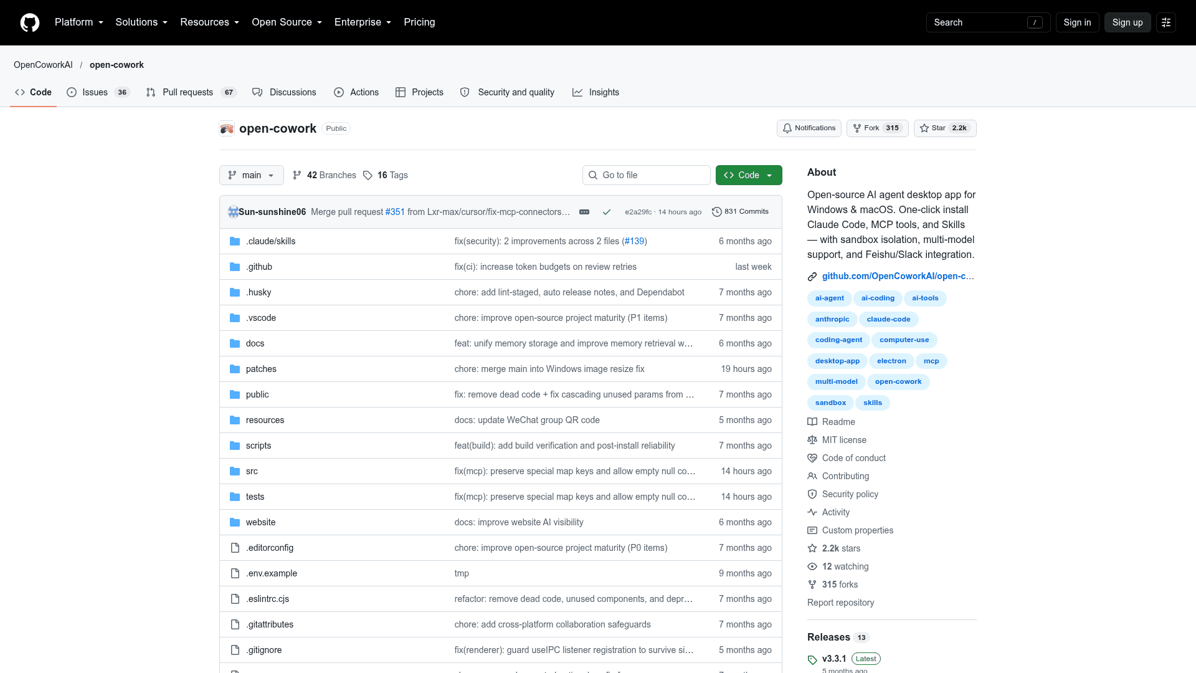View the 42 Branches list
This screenshot has width=1196, height=673.
pyautogui.click(x=325, y=175)
